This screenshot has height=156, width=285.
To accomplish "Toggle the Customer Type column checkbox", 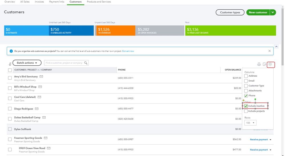I will [x=246, y=86].
